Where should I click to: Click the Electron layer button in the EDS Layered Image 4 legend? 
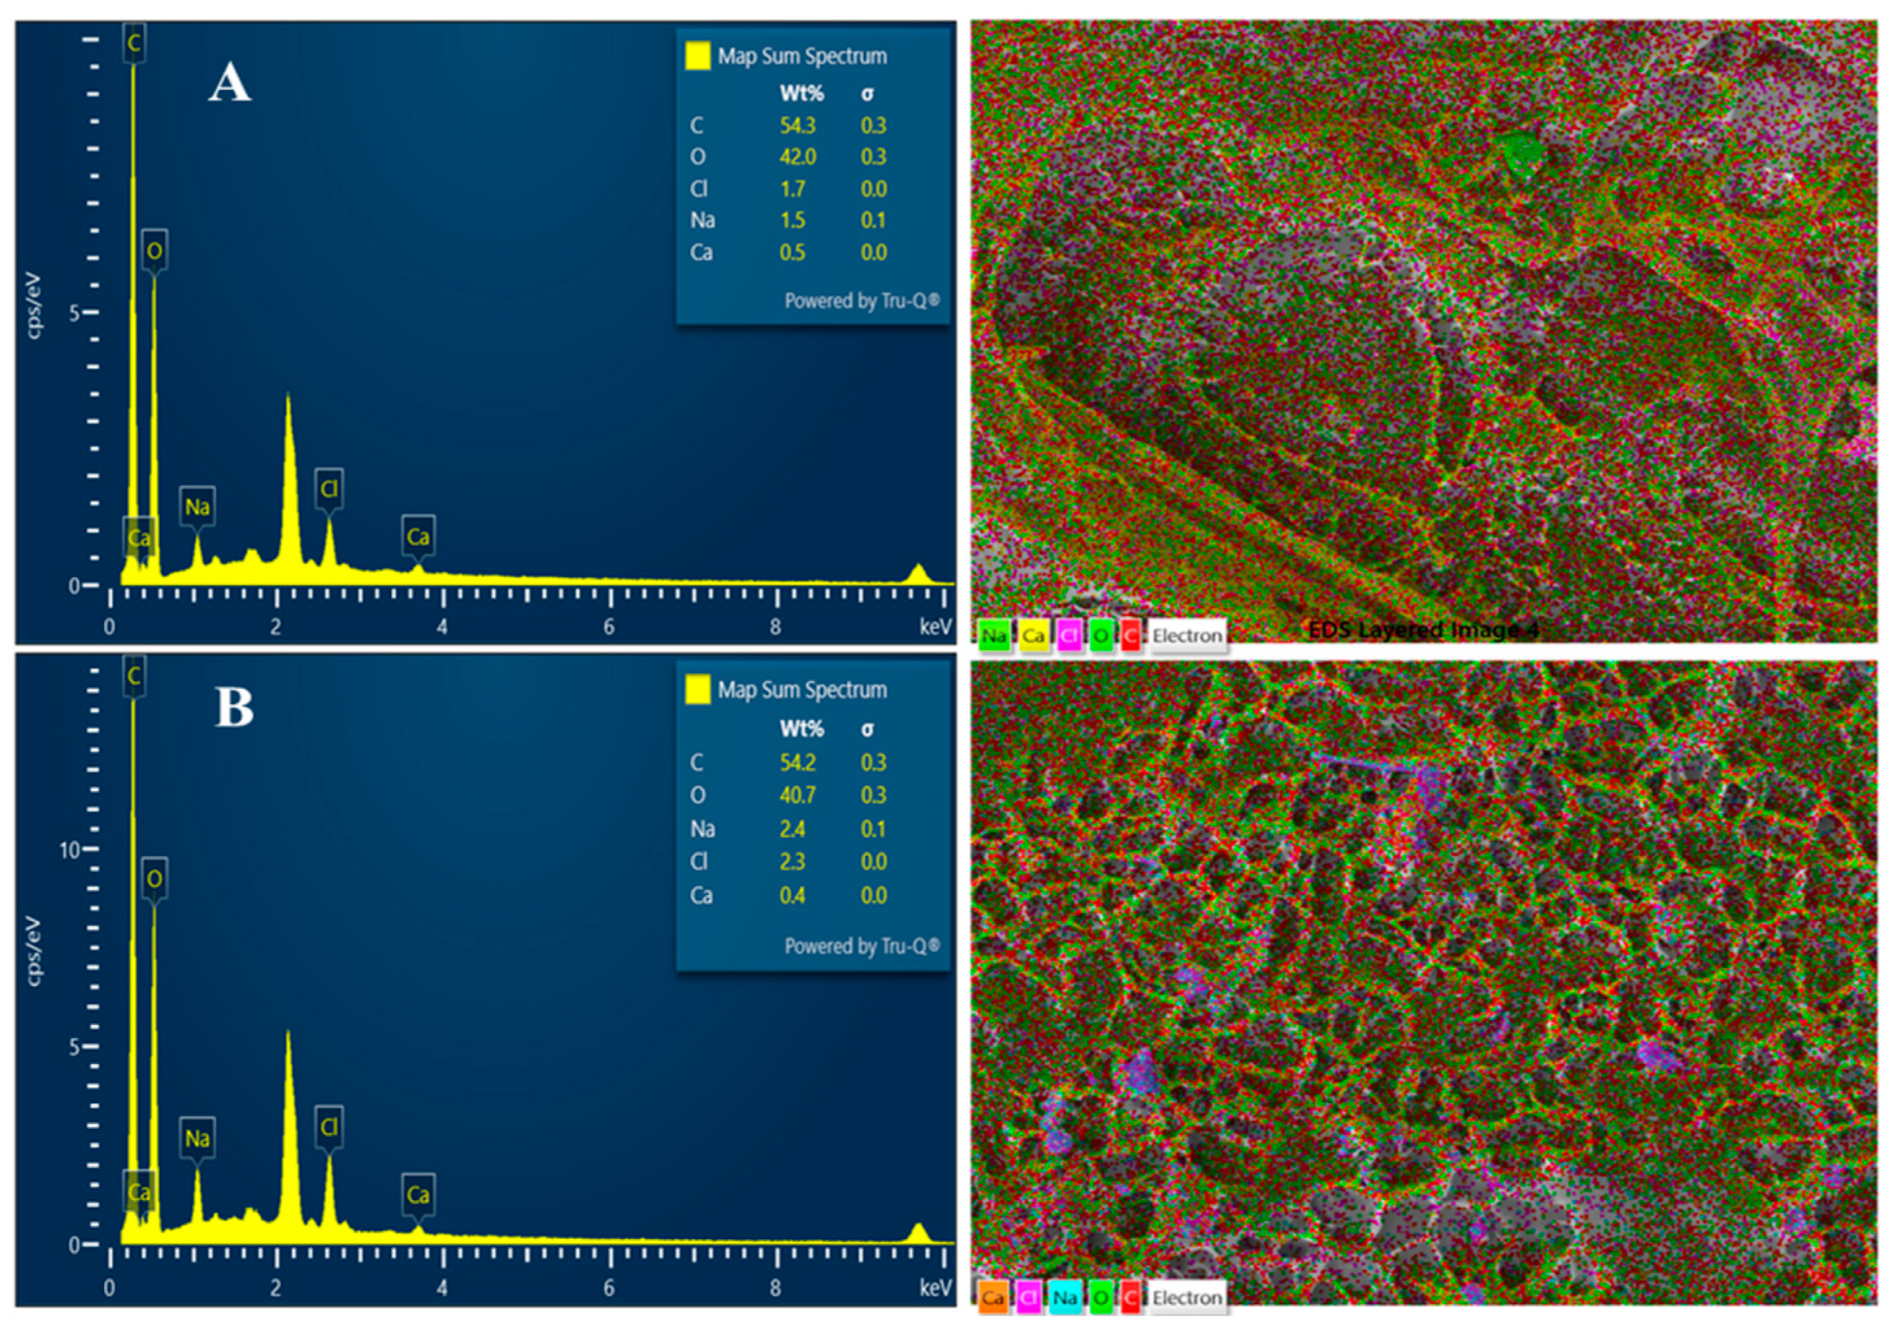tap(1187, 635)
